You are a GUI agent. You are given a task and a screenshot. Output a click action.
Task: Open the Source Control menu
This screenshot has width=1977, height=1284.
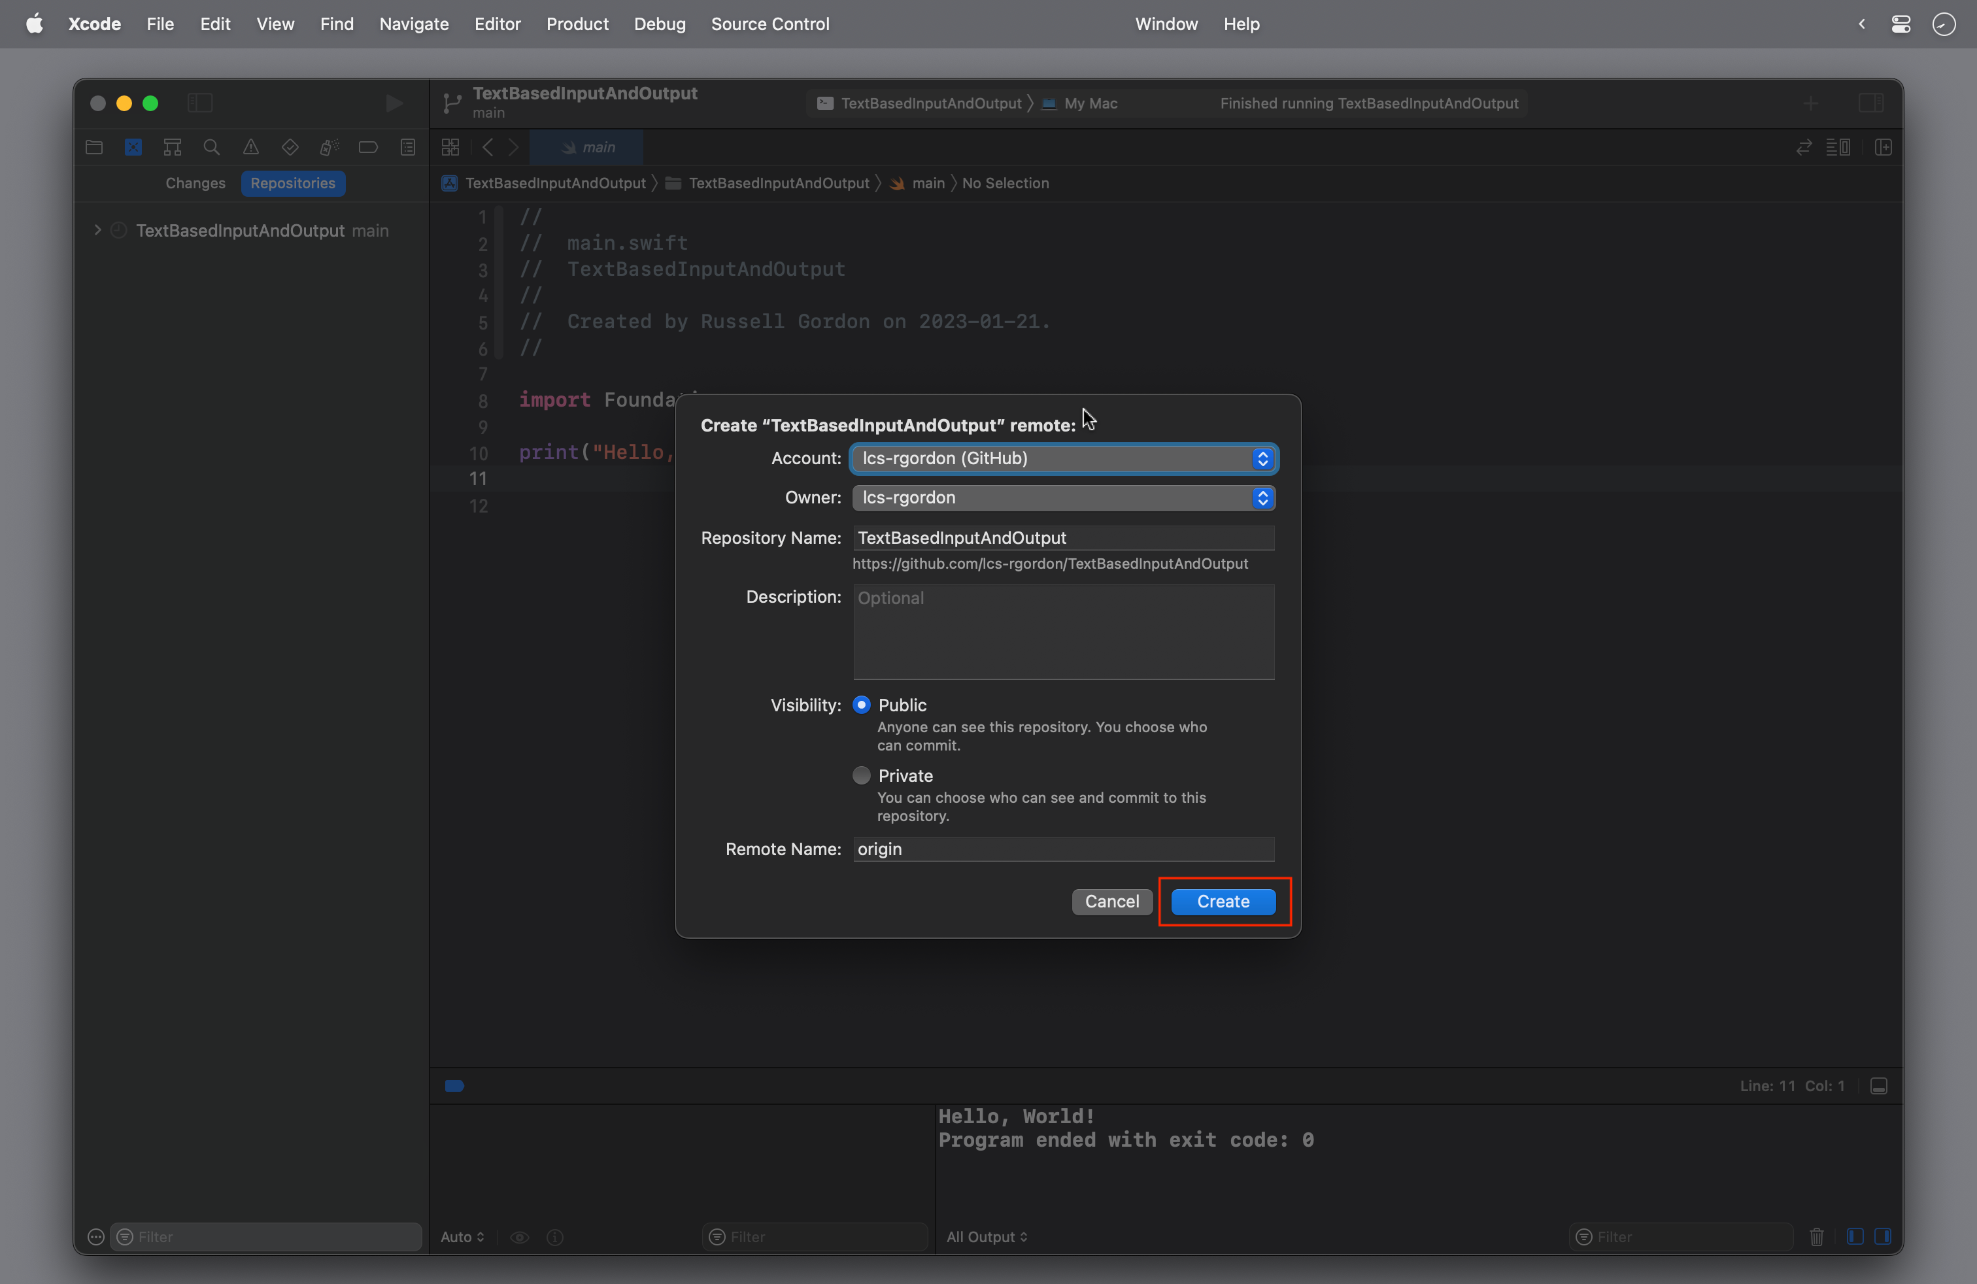[770, 24]
